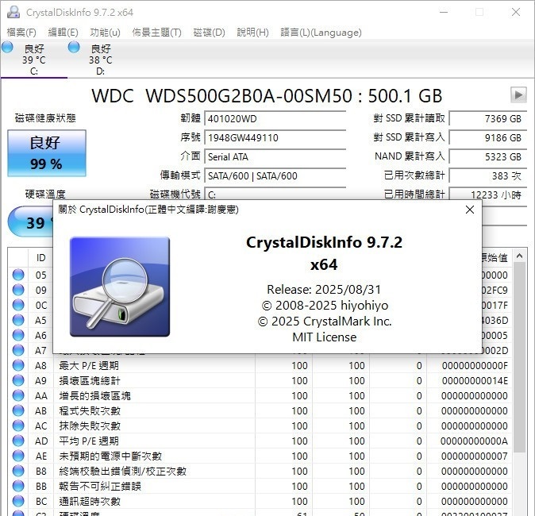535x516 pixels.
Task: Open the 功能(u) menu
Action: (x=105, y=33)
